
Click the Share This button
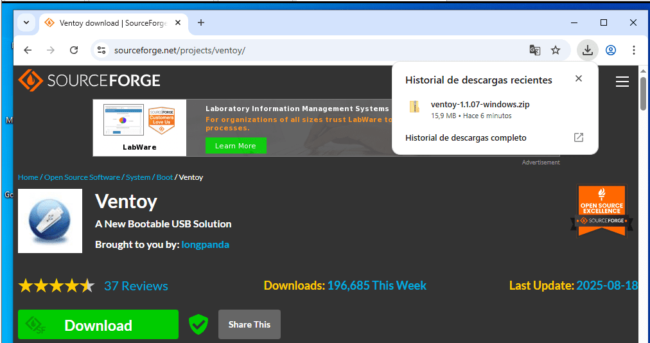coord(249,324)
